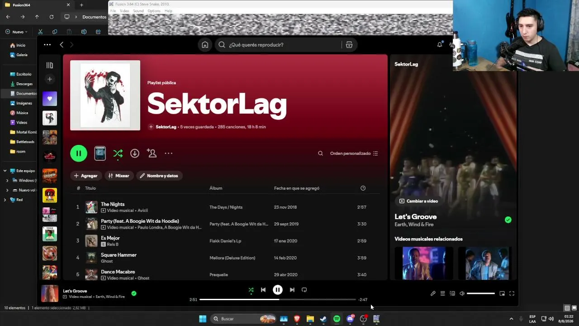Click the Mixear button

tap(119, 176)
